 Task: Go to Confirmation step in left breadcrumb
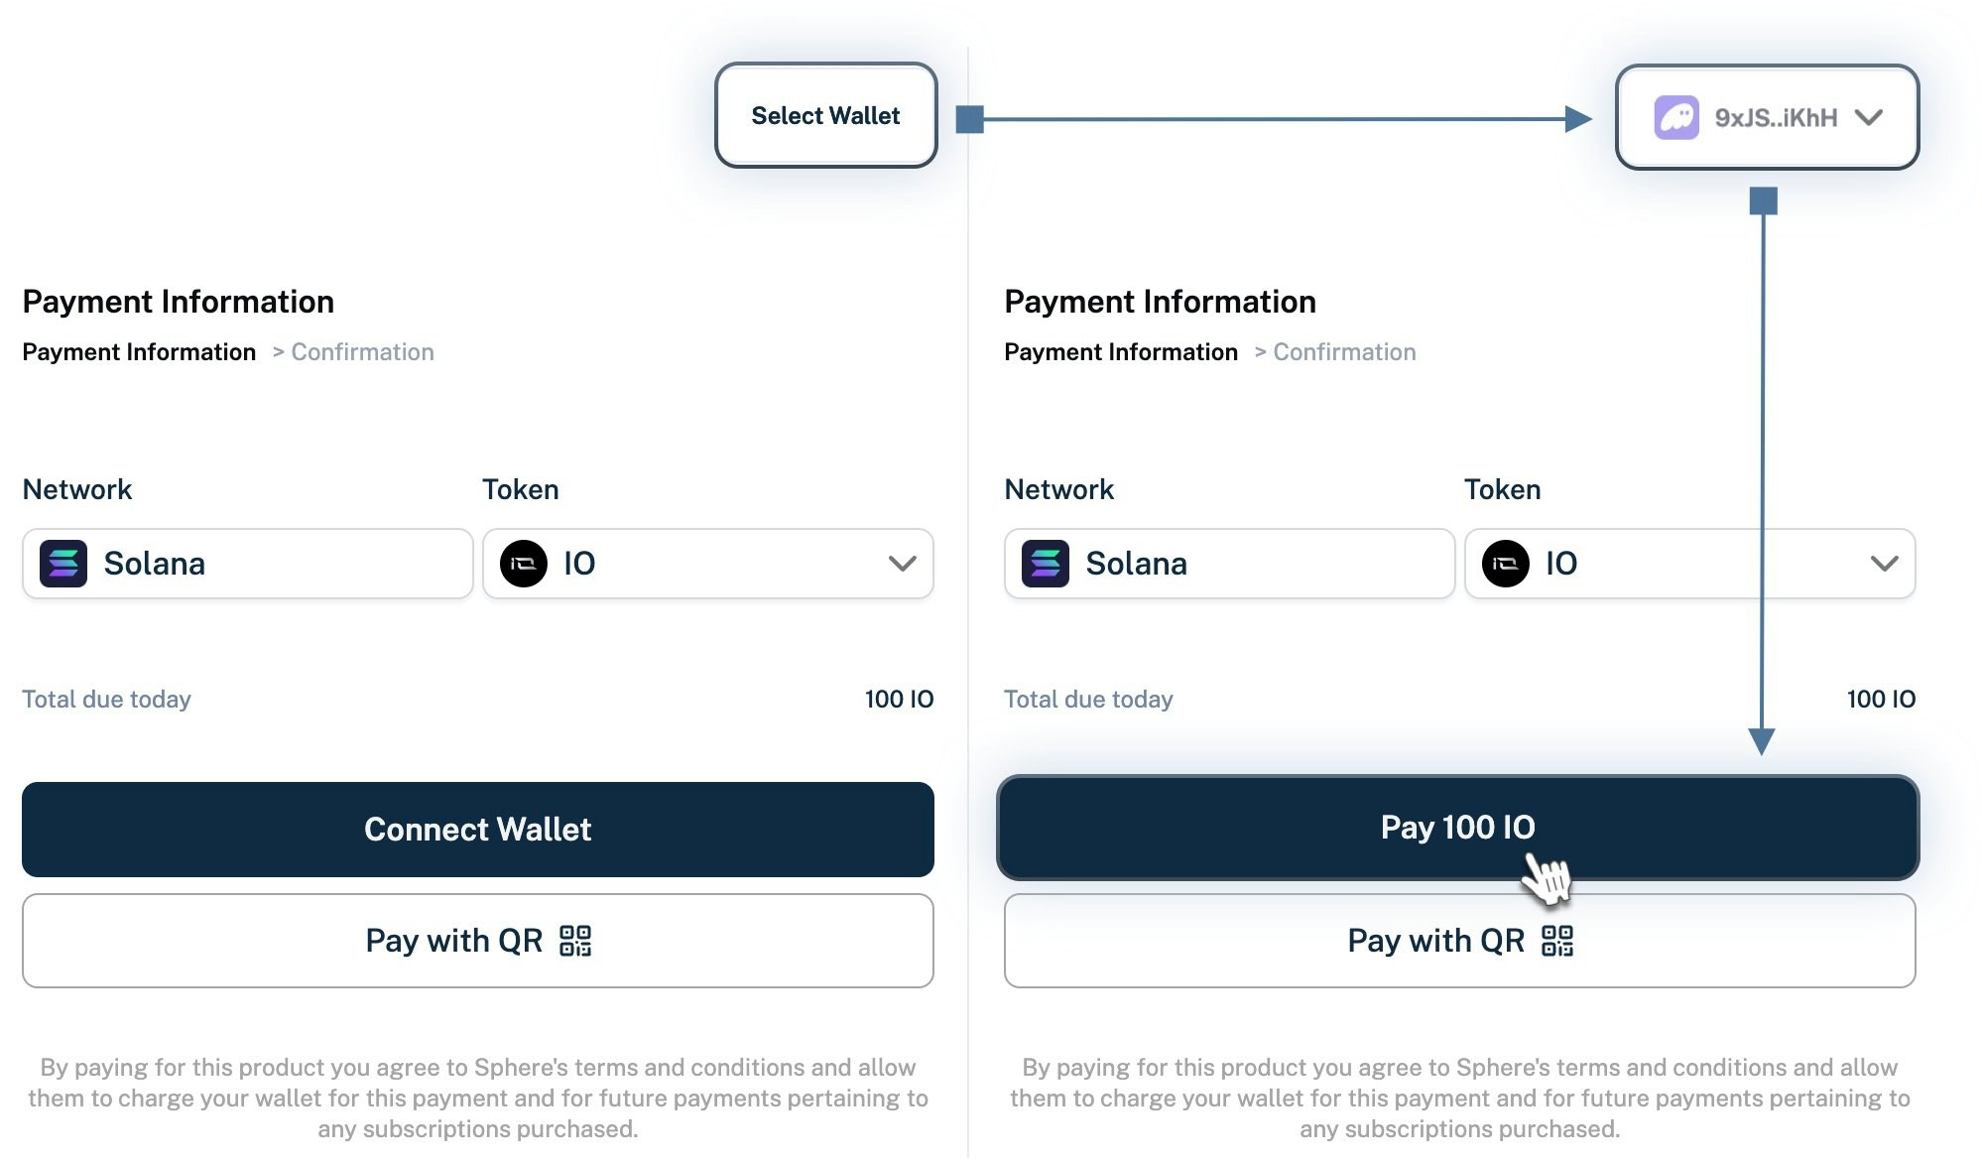pyautogui.click(x=362, y=352)
